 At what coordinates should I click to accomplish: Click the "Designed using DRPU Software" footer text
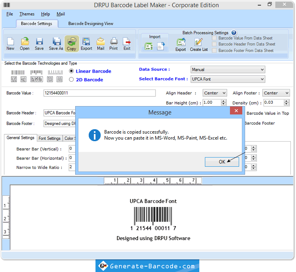pos(153,238)
